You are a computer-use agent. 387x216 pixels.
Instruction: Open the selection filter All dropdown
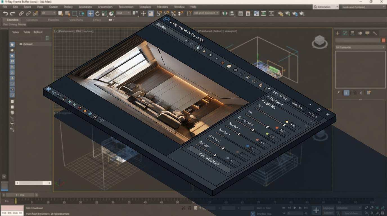[49, 13]
